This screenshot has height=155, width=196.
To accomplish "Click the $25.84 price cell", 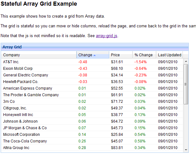I will click(117, 135).
